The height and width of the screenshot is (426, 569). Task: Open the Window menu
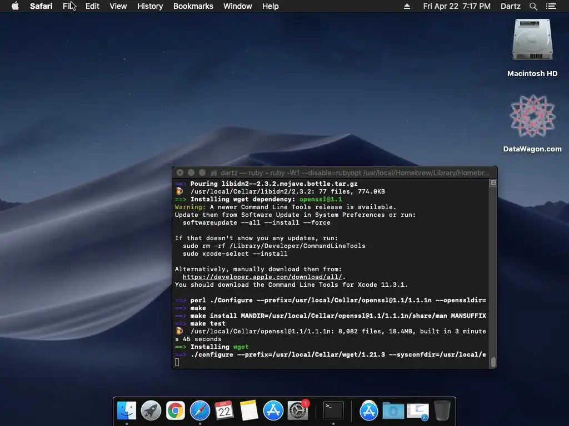coord(238,6)
